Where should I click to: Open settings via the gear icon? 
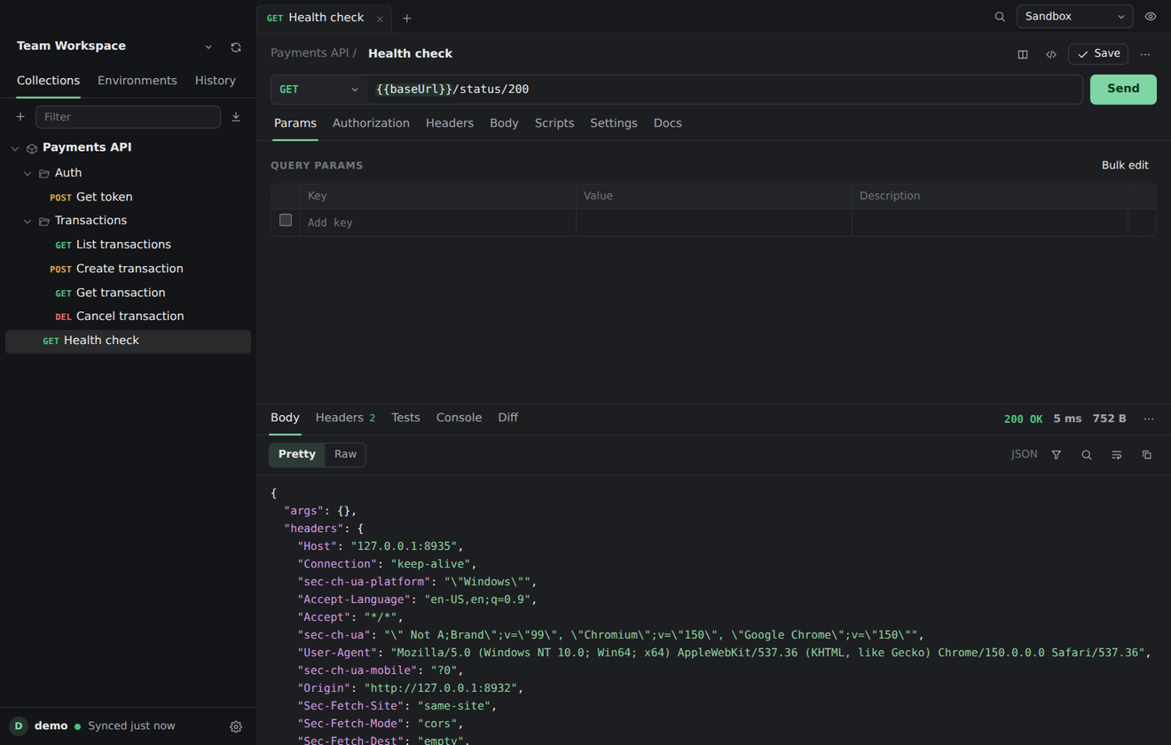[236, 726]
